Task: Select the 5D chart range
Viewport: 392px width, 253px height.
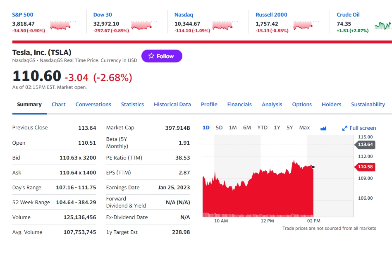Action: click(x=219, y=128)
